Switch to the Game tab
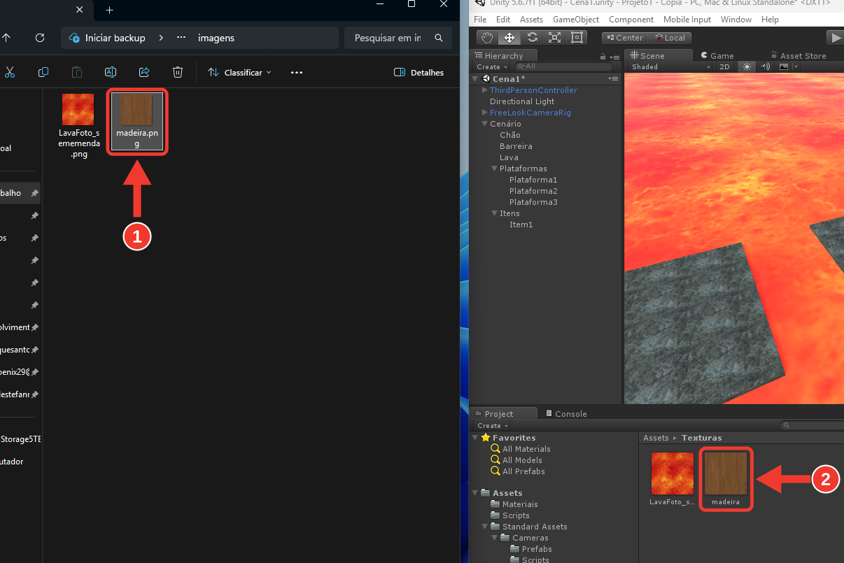 pyautogui.click(x=717, y=55)
